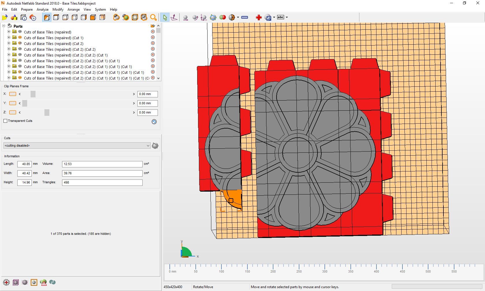Activate the Zoom magnifier tool
Screen dimensions: 485x291
click(x=154, y=17)
